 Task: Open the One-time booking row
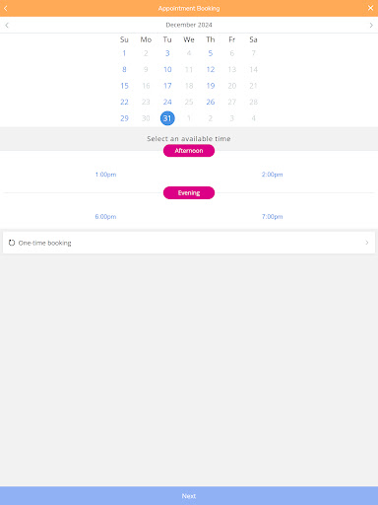click(189, 243)
